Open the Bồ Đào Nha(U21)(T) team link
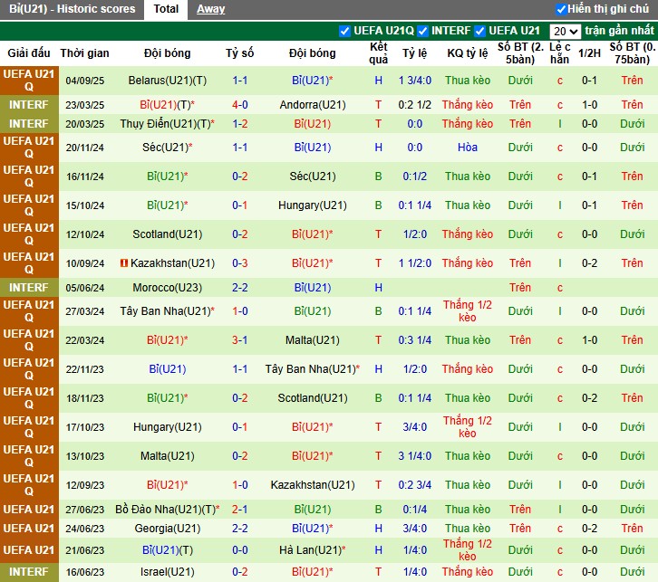Screen dimensions: 658x582 (166, 510)
